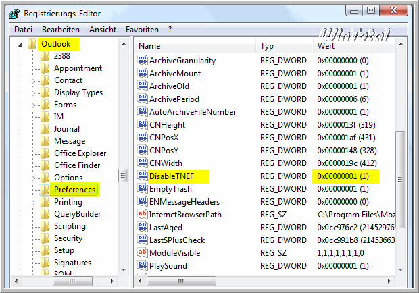Open the Datei menu
The image size is (419, 293).
[23, 30]
